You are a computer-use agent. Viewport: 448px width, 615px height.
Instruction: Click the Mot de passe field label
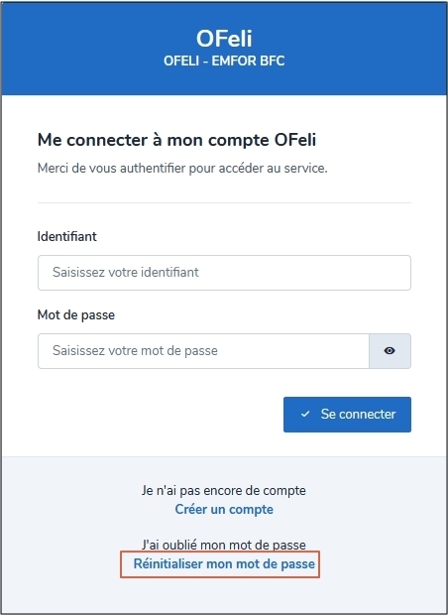coord(76,315)
